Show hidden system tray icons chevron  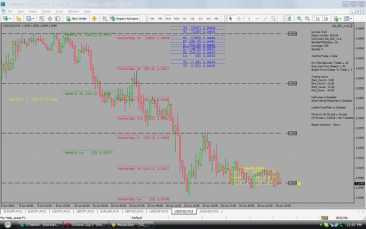[x=321, y=225]
